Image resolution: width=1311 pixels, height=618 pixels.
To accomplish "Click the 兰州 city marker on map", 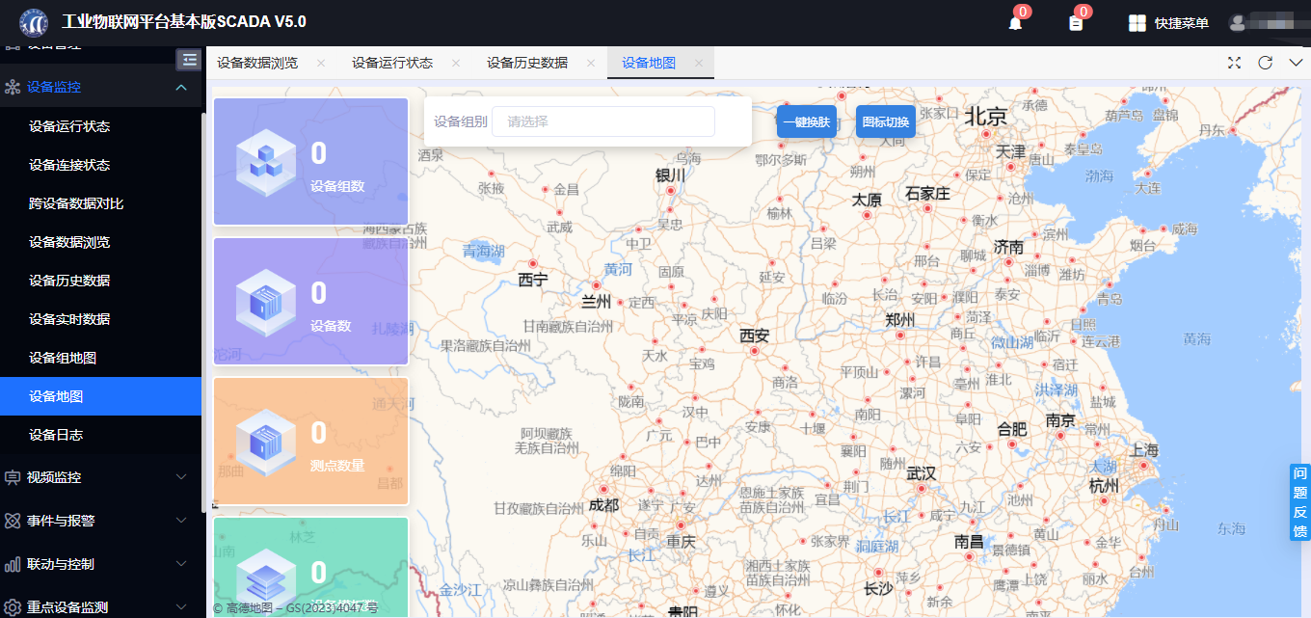I will (596, 285).
